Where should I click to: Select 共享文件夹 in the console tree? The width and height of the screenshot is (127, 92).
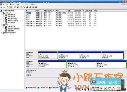11,17
